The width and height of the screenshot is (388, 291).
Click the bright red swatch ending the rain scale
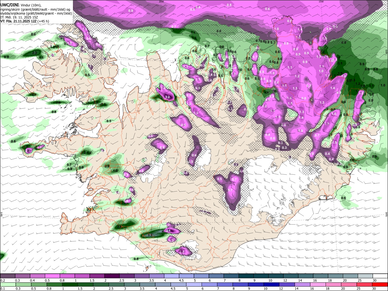pos(380,285)
